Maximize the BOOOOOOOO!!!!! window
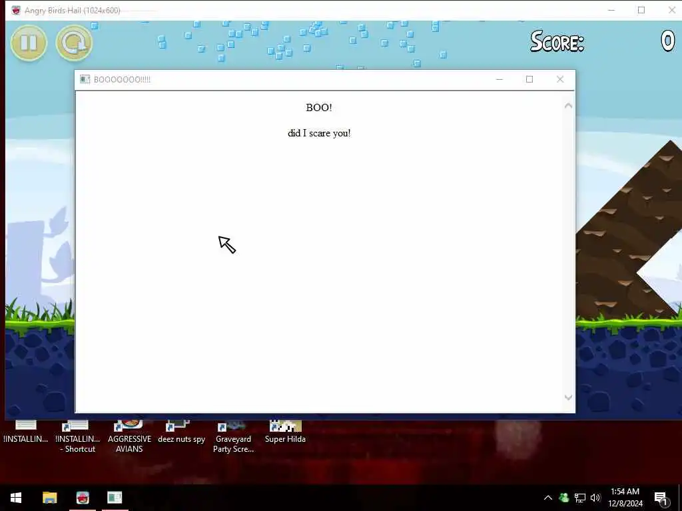The width and height of the screenshot is (682, 511). (x=529, y=79)
